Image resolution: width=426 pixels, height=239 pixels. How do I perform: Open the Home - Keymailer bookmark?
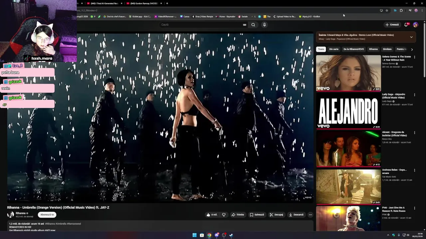(226, 16)
